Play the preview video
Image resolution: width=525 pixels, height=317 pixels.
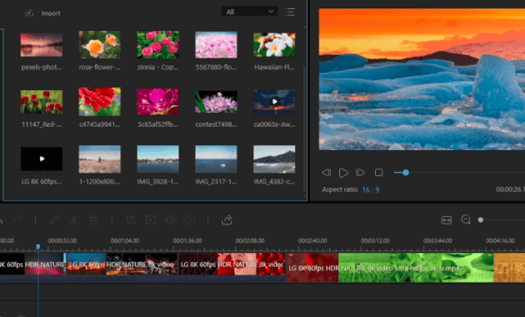click(343, 173)
